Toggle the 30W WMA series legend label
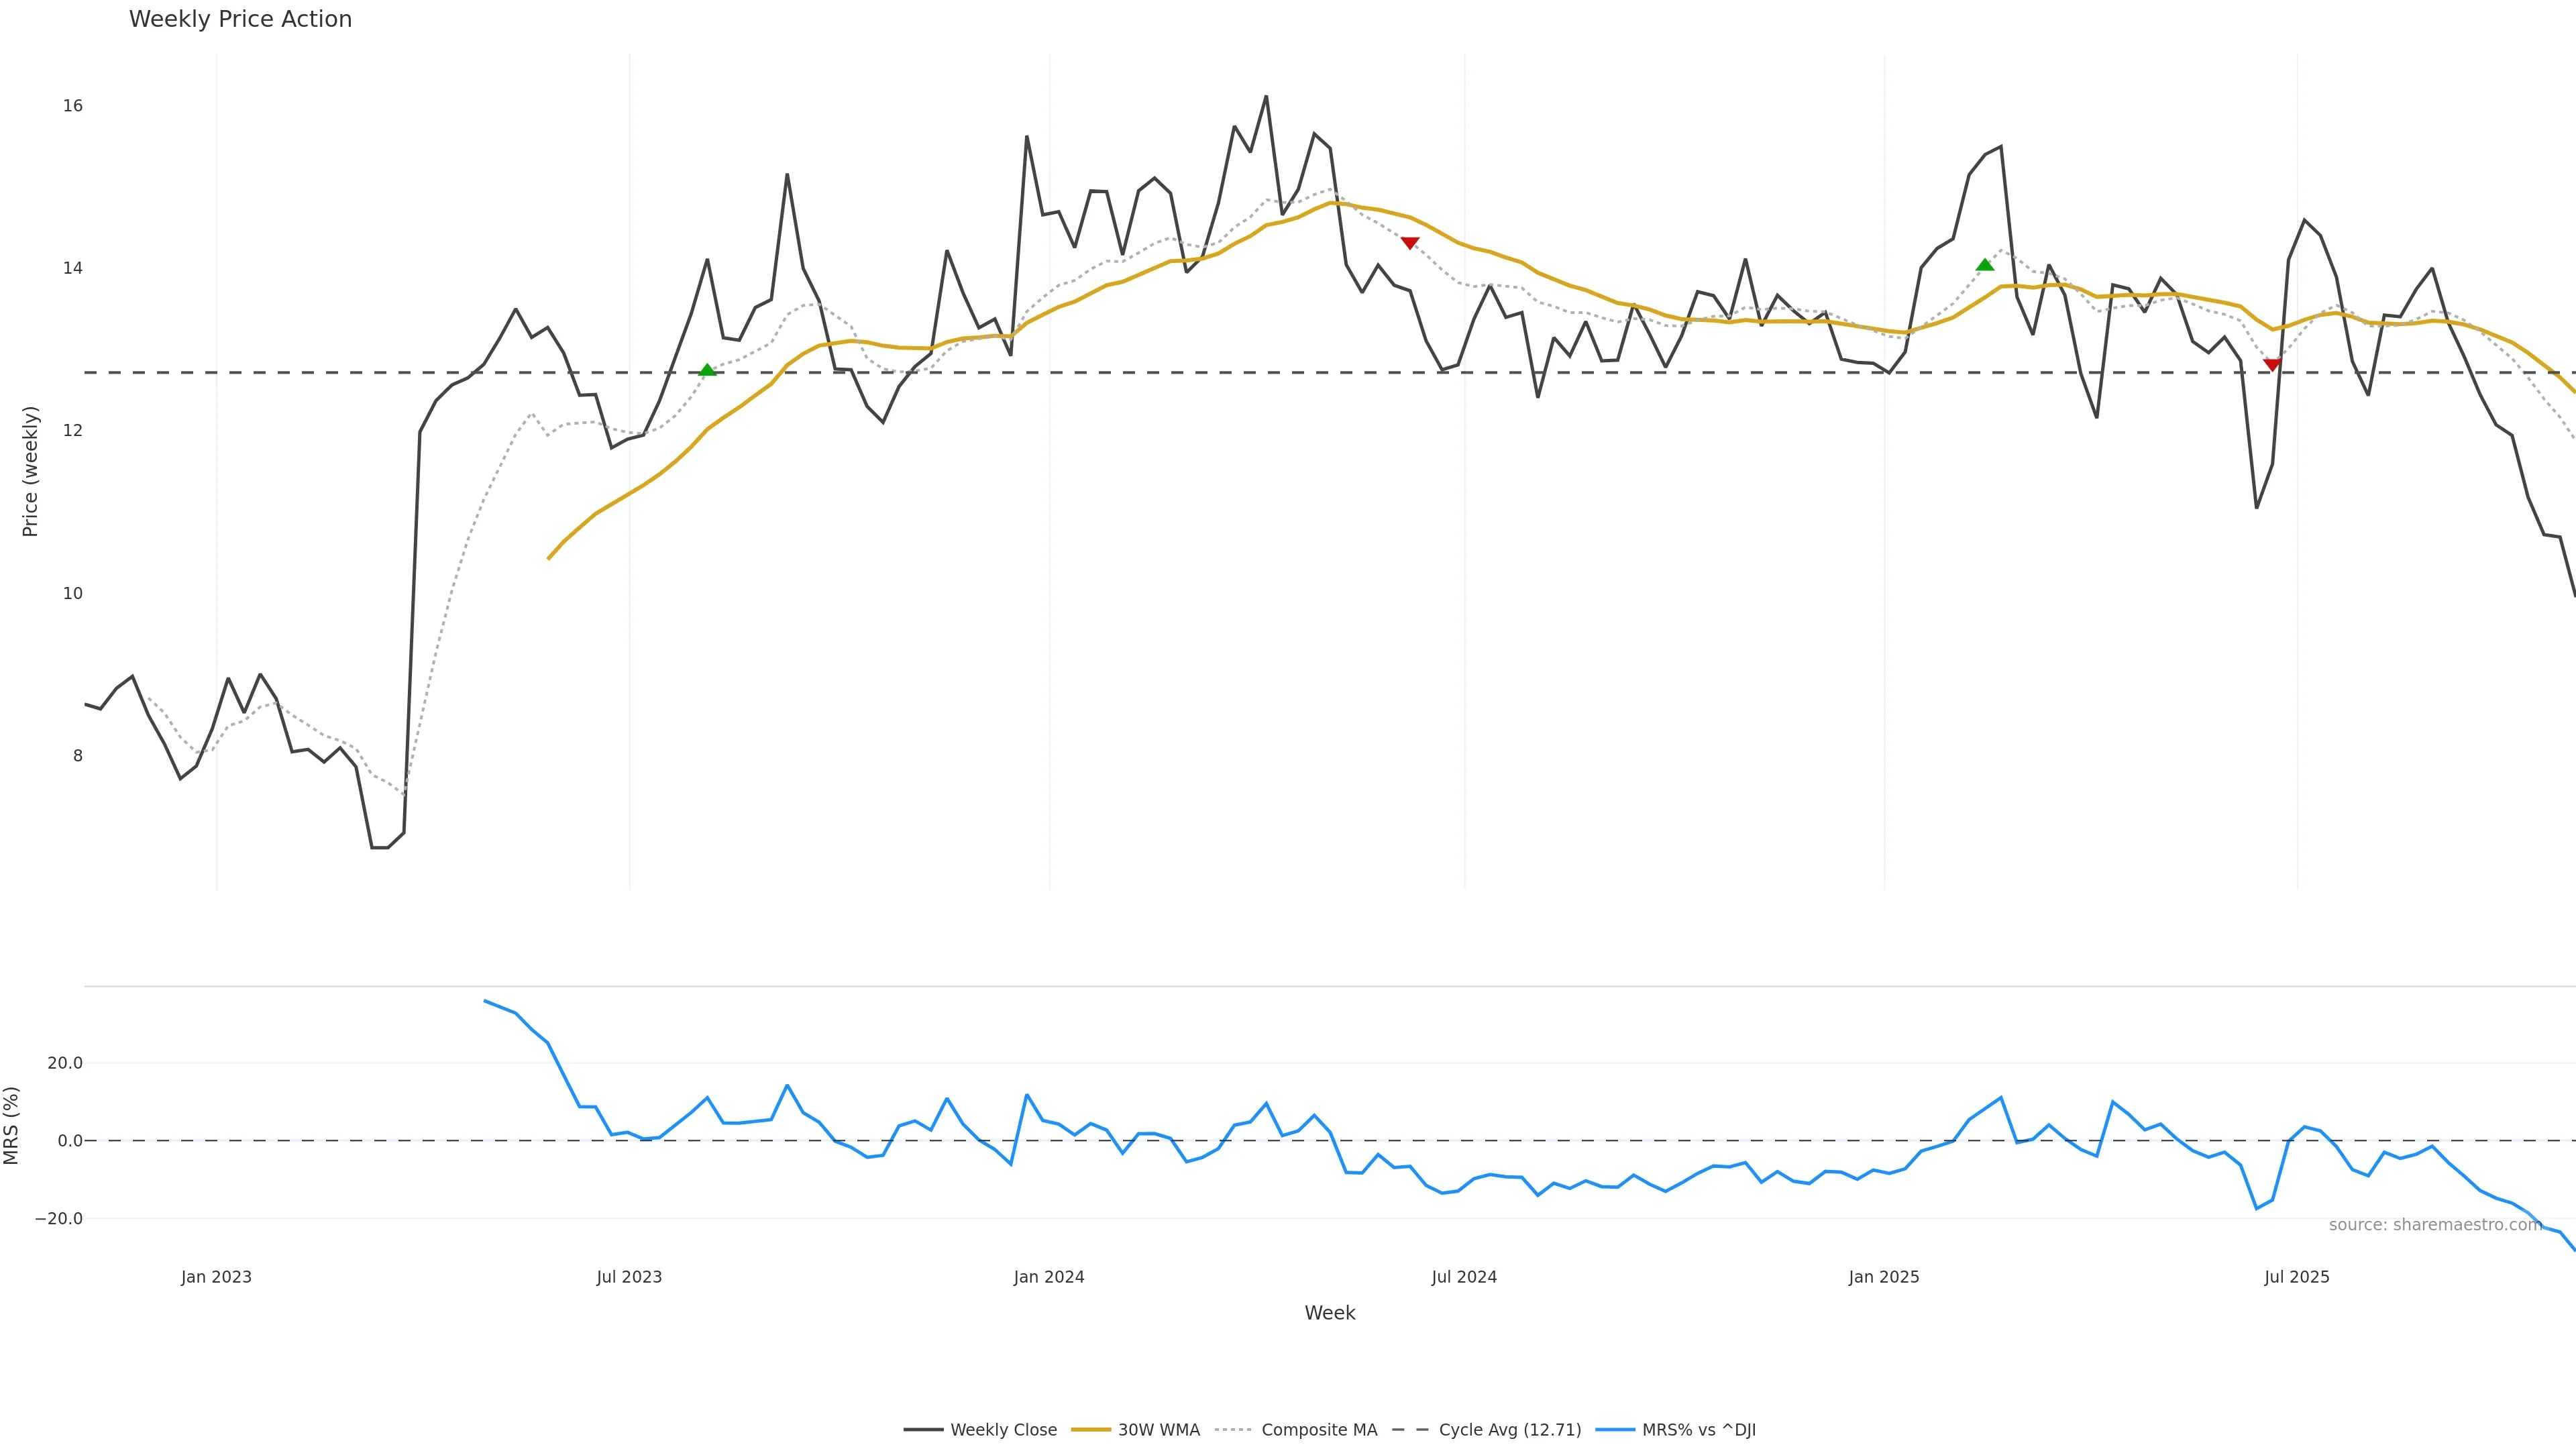The width and height of the screenshot is (2576, 1449). coord(1158,1430)
